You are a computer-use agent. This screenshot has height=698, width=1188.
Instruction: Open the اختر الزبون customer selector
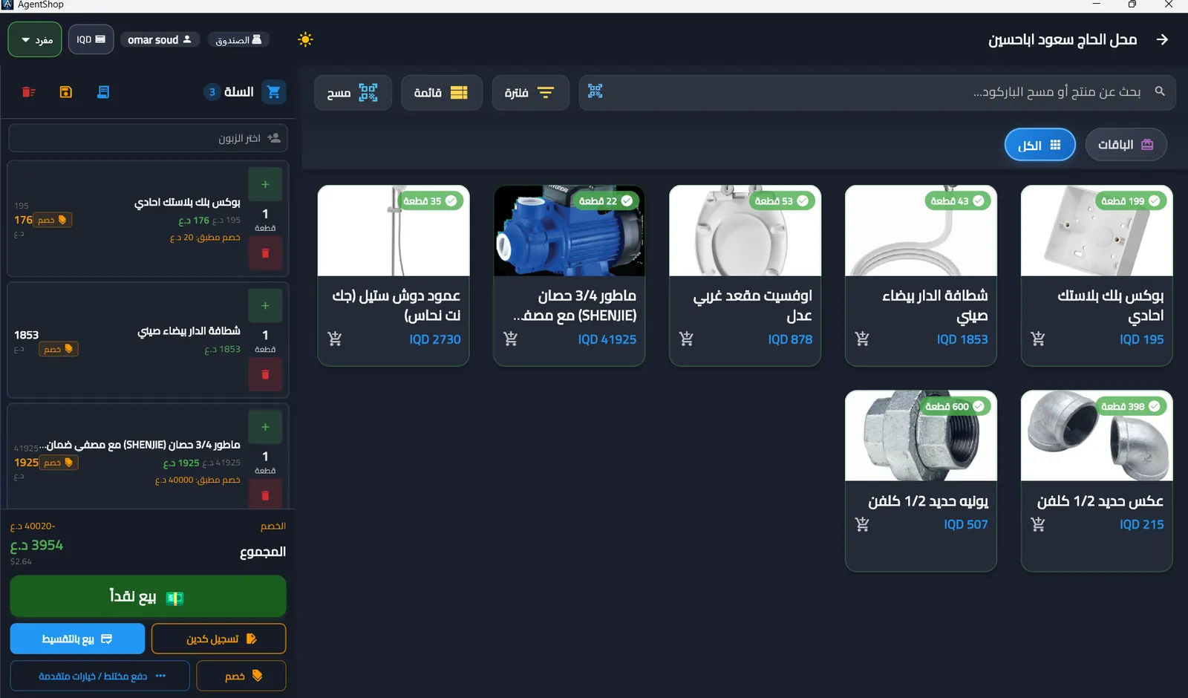(148, 138)
